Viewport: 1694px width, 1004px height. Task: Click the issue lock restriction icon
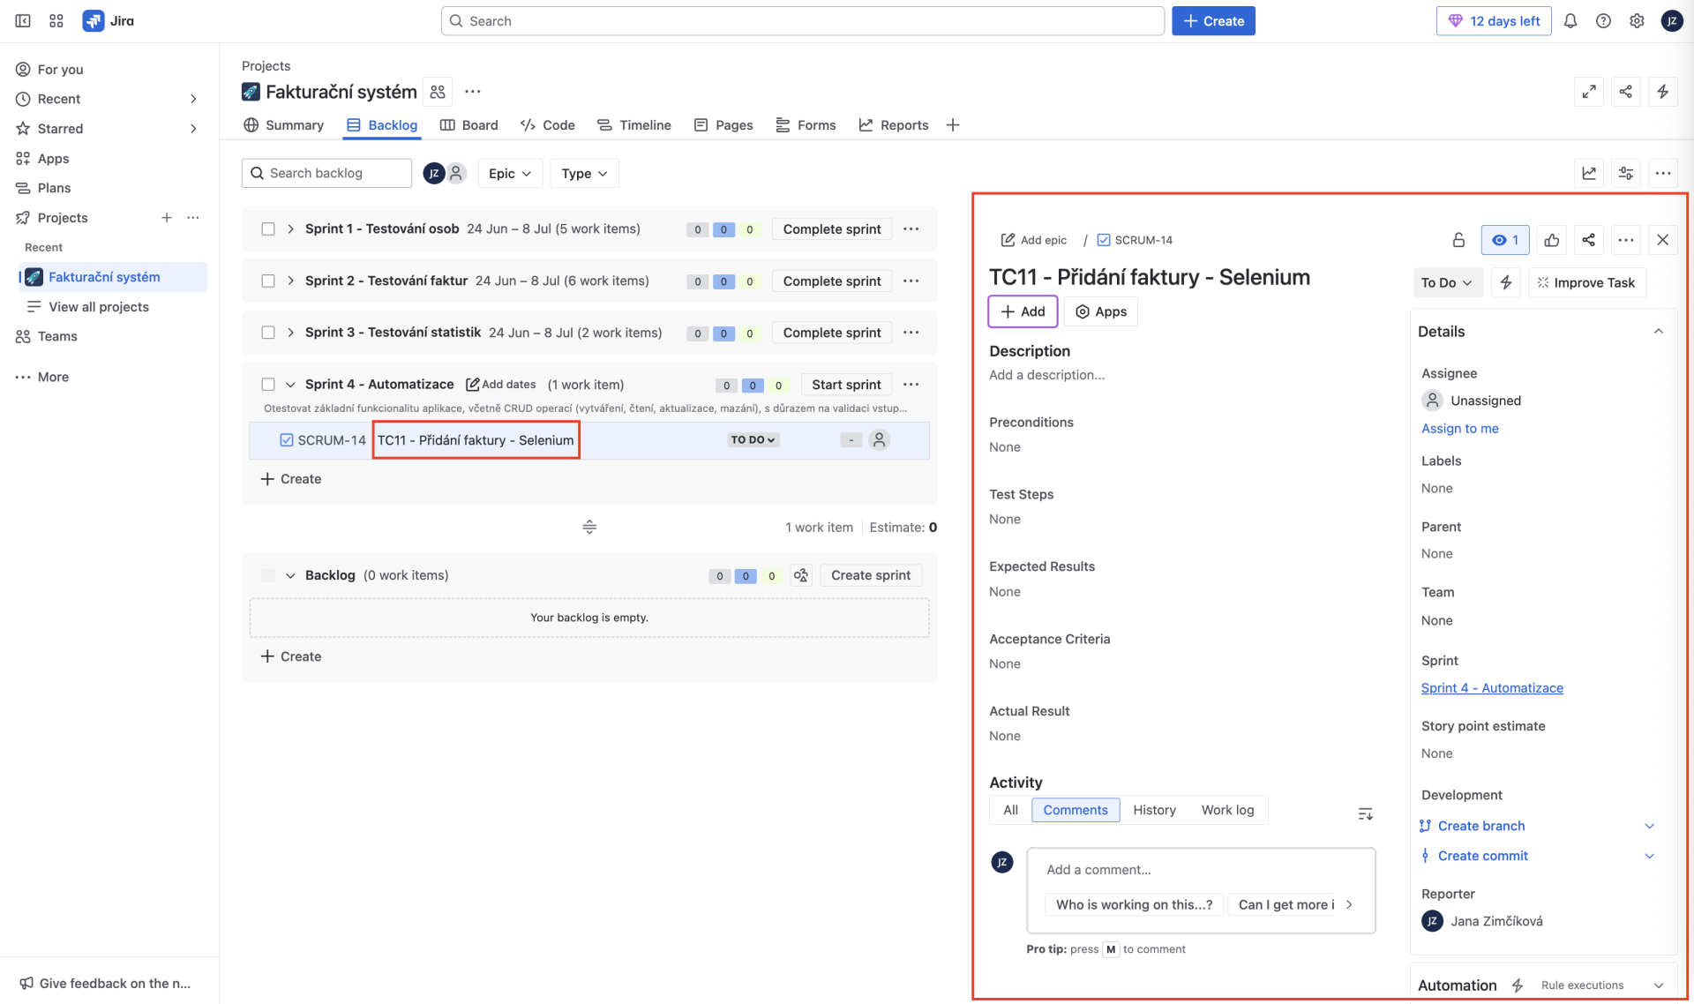click(1459, 240)
